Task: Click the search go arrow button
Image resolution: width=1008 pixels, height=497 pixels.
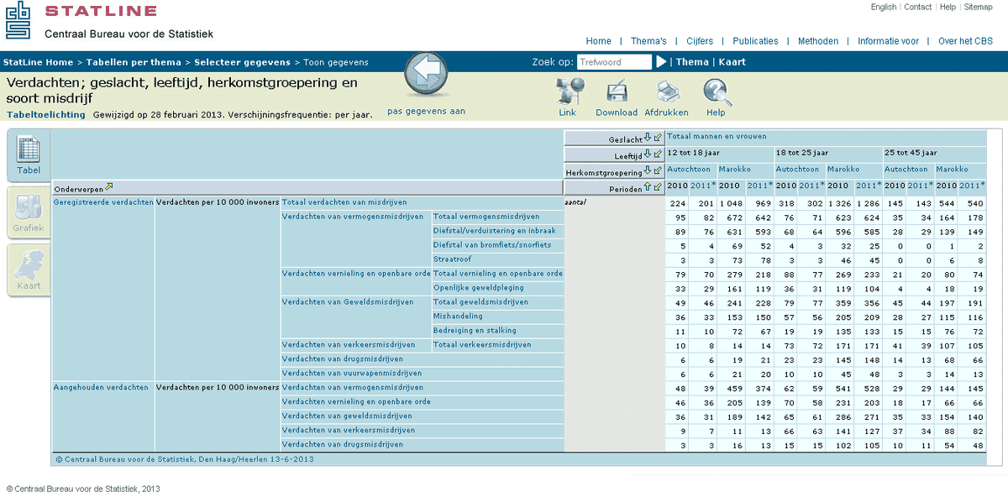Action: point(661,62)
